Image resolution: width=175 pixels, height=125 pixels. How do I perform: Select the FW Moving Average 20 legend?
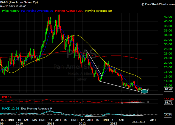click(37, 11)
